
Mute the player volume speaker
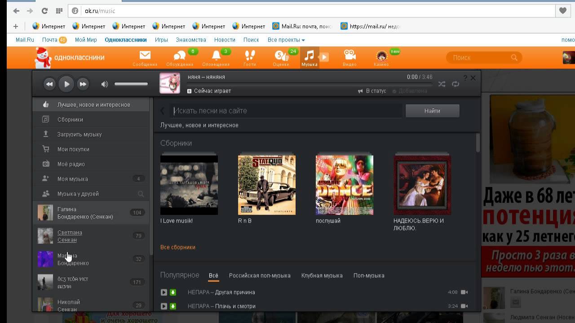point(105,84)
